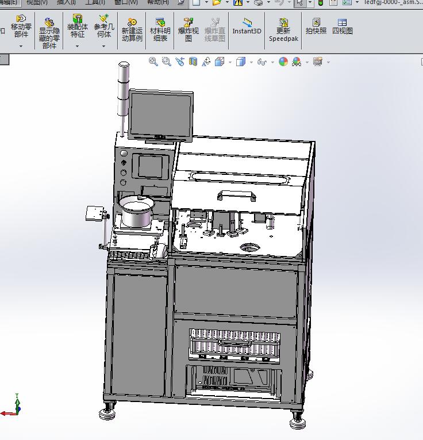Screen dimensions: 423x440
Task: Open Display Style dropdown arrow
Action: (x=252, y=62)
